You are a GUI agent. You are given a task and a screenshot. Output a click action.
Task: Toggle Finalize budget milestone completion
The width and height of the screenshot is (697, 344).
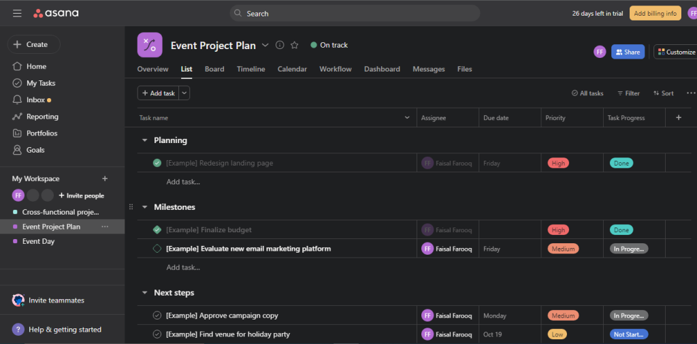pos(157,230)
